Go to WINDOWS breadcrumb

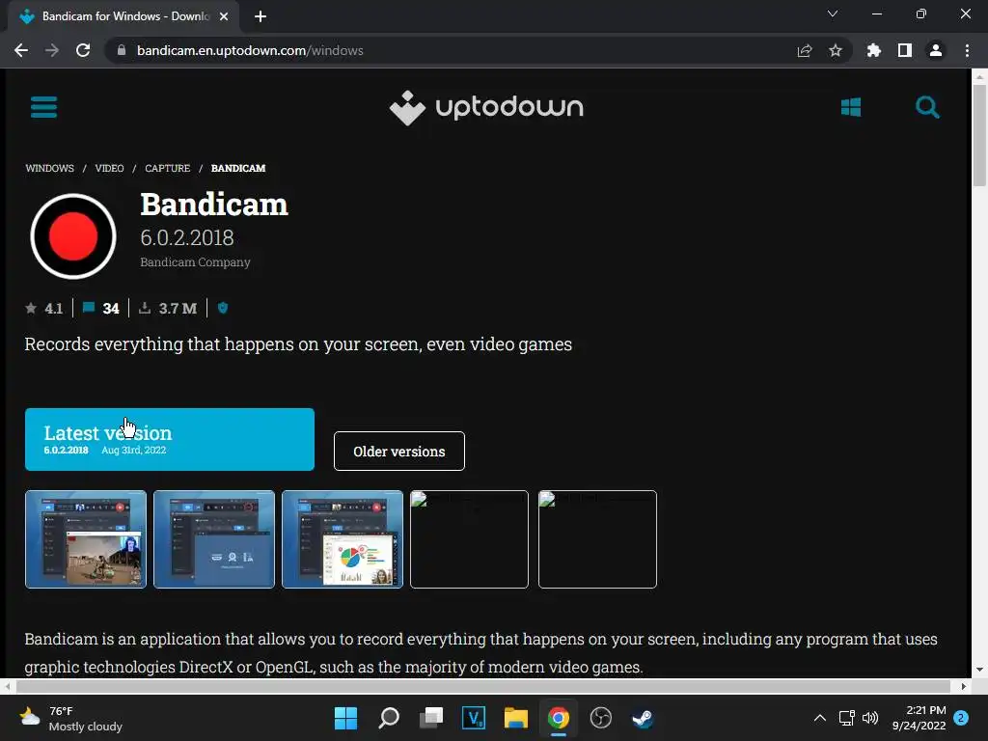(x=50, y=168)
